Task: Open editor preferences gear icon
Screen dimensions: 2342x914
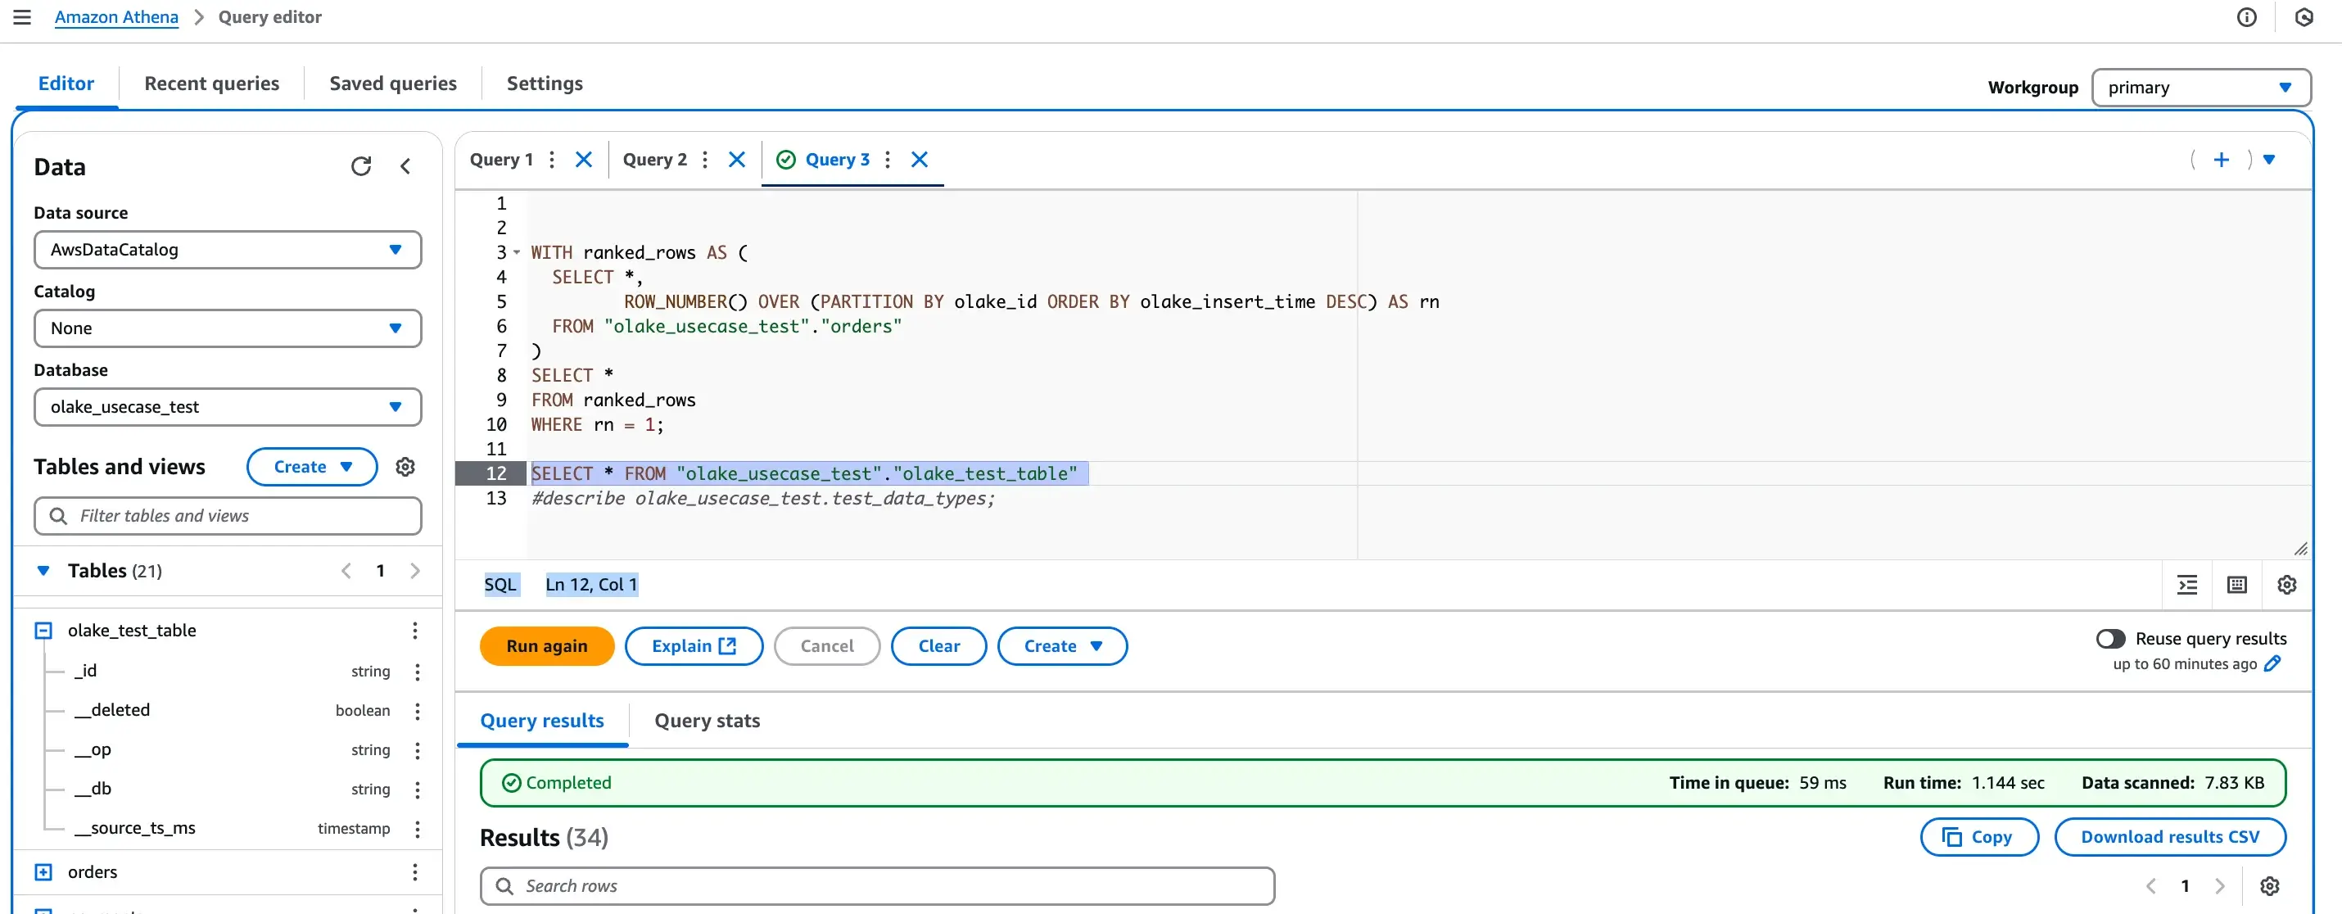Action: [2286, 585]
